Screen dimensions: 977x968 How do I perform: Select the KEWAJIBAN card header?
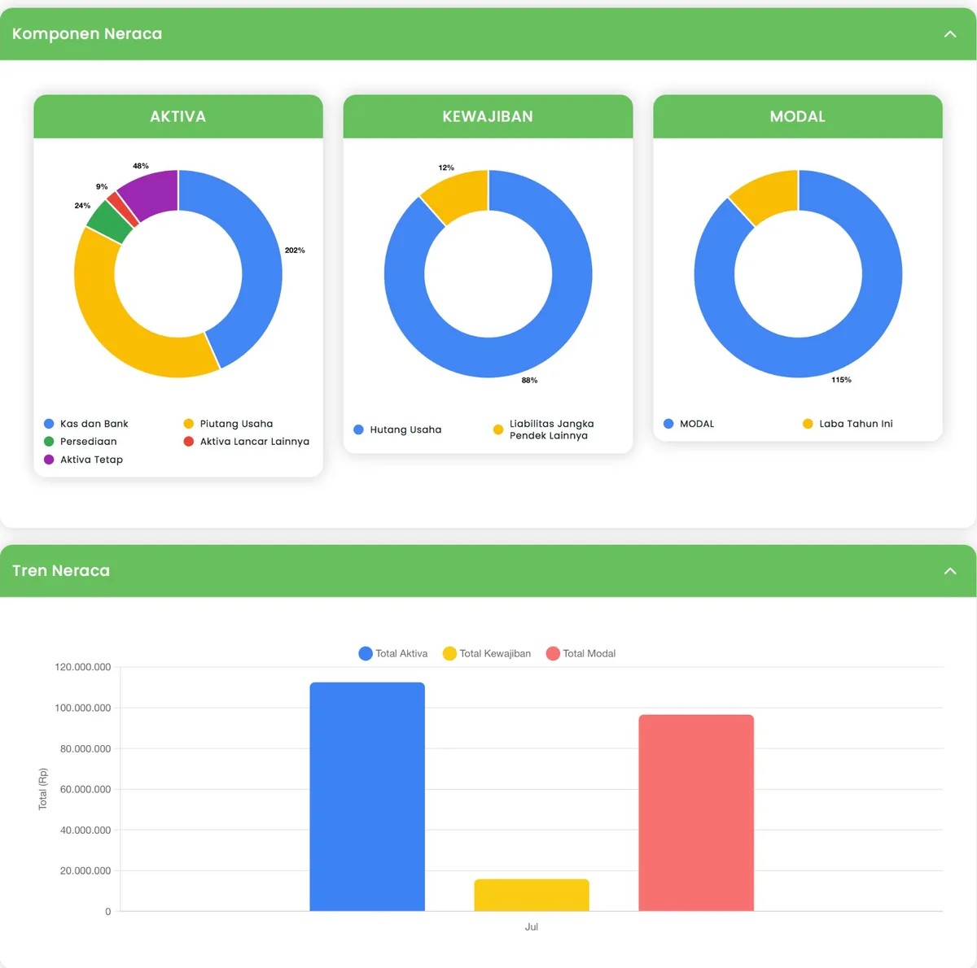coord(488,116)
